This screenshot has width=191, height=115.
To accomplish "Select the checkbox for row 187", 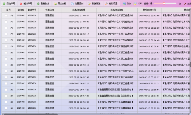I will pos(6,96).
